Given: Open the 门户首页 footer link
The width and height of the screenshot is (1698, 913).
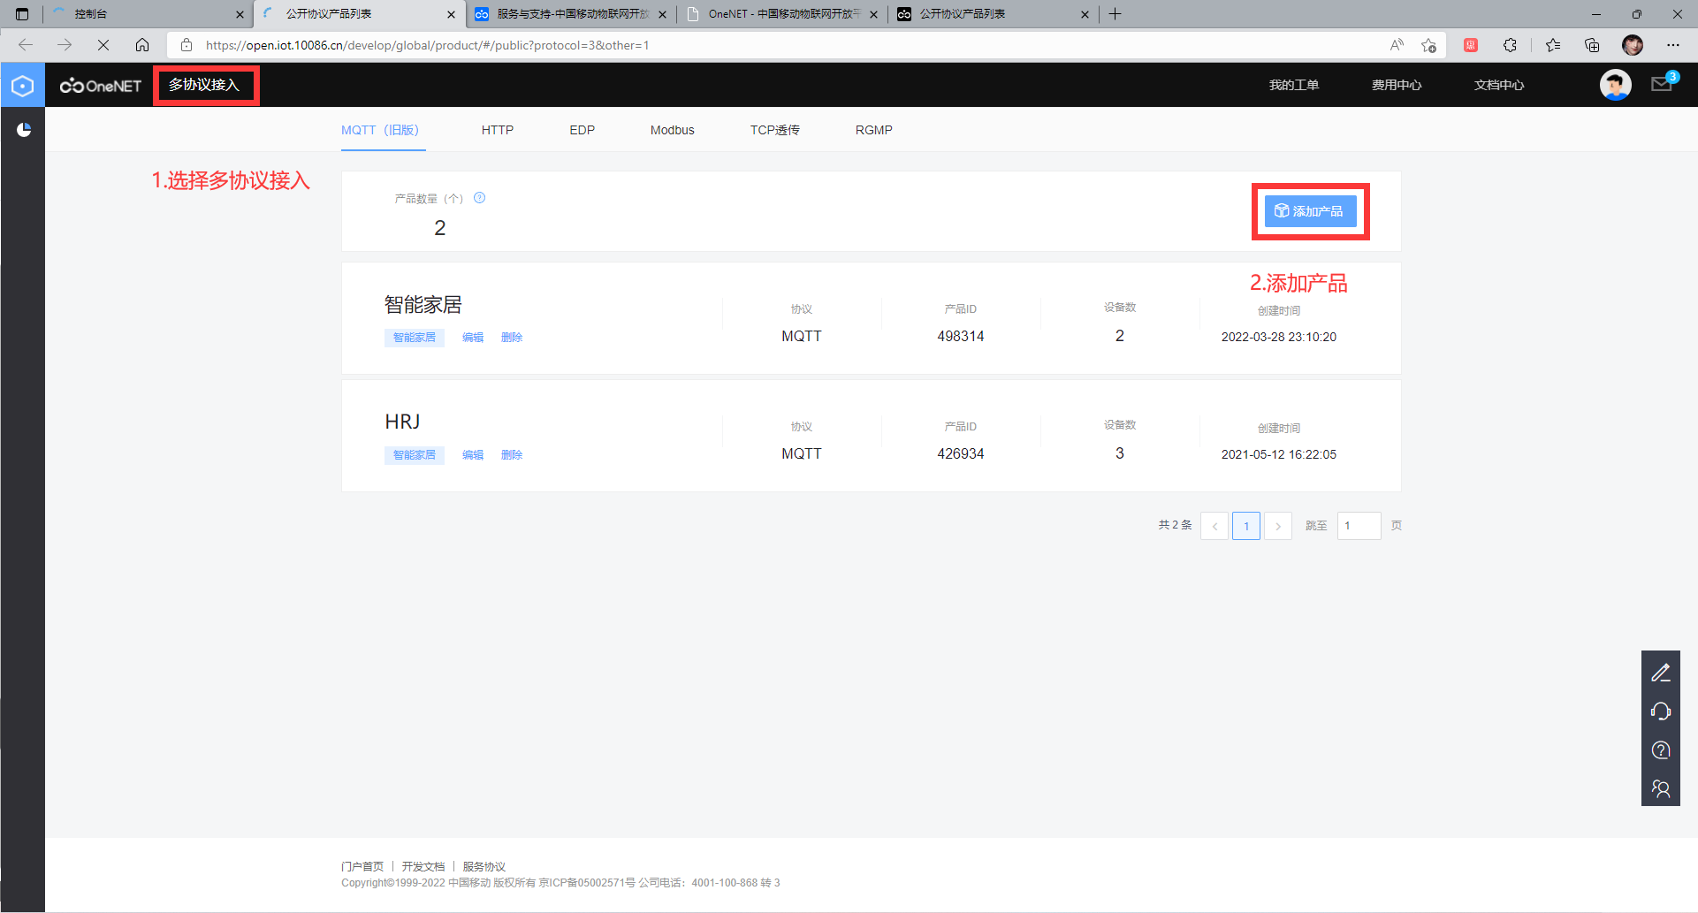Looking at the screenshot, I should pos(362,866).
